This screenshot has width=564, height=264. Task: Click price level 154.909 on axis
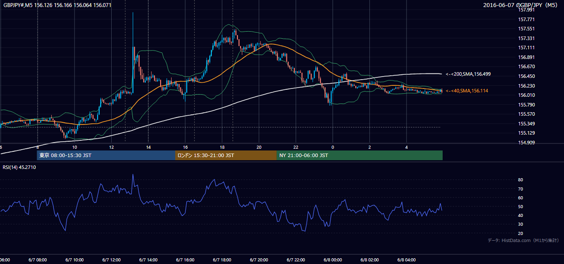(526, 143)
